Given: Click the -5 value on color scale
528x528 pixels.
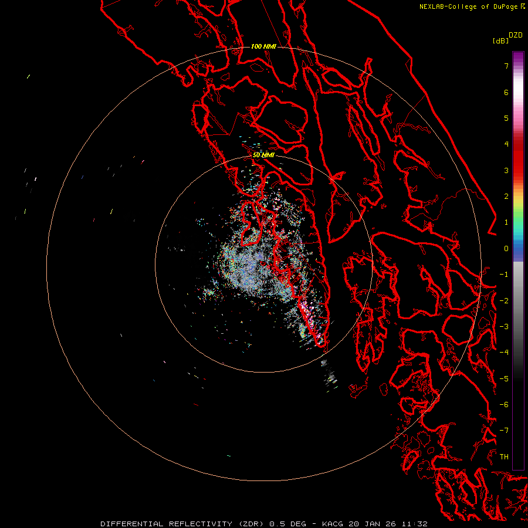Looking at the screenshot, I should click(x=504, y=379).
